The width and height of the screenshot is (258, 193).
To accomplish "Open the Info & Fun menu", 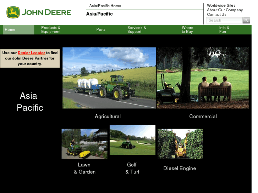I will point(224,30).
